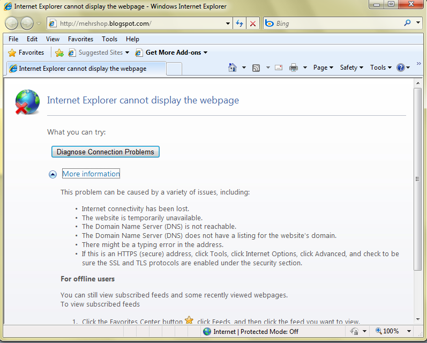Collapse the More information arrow icon
Viewport: 427px width, 343px height.
coord(53,174)
